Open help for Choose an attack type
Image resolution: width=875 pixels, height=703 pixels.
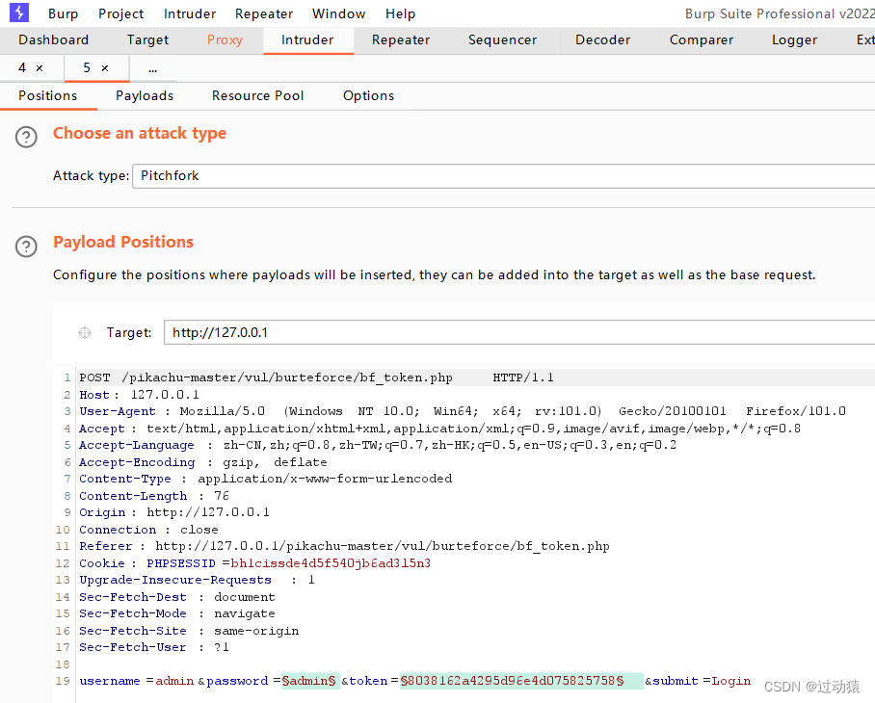tap(26, 137)
